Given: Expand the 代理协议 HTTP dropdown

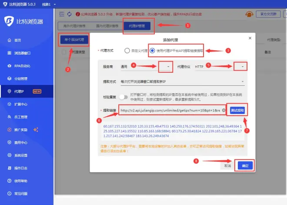Looking at the screenshot, I should pos(241,67).
